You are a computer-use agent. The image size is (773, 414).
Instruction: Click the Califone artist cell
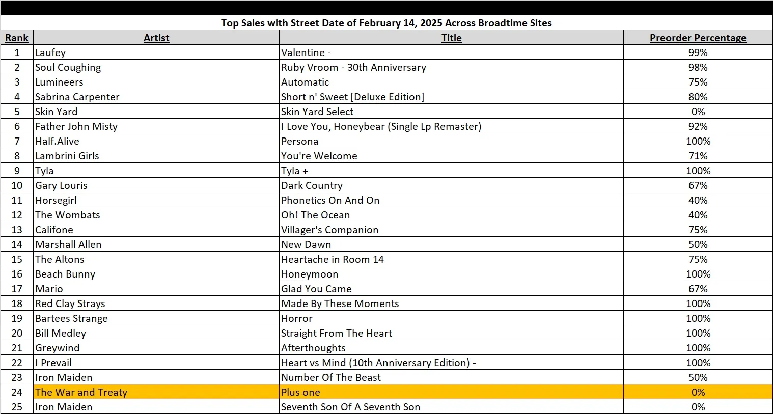click(156, 230)
